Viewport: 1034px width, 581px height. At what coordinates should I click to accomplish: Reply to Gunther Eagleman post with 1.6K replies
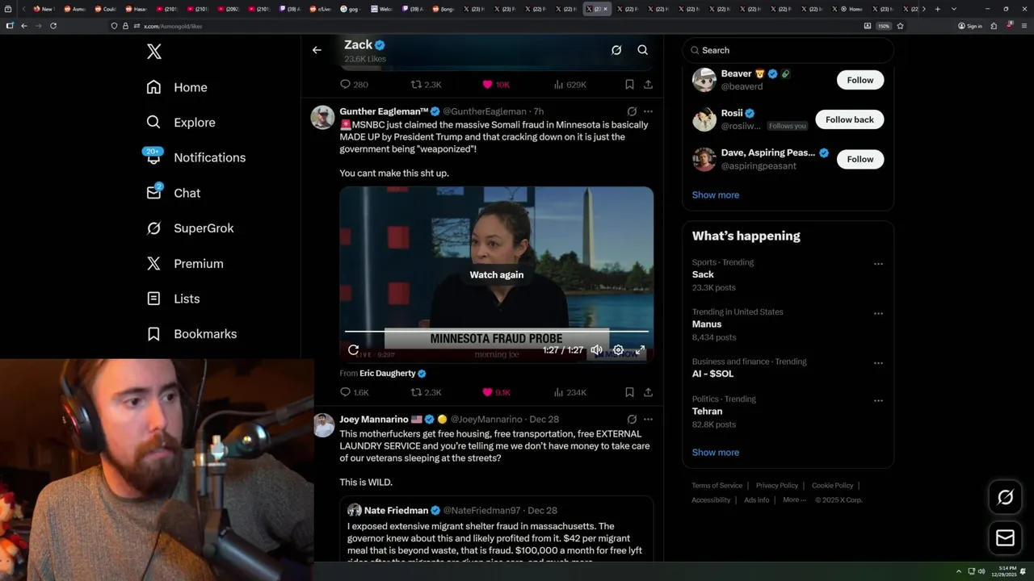point(354,392)
